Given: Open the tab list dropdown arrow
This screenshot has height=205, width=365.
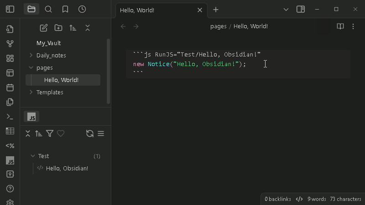Looking at the screenshot, I should coord(286,10).
